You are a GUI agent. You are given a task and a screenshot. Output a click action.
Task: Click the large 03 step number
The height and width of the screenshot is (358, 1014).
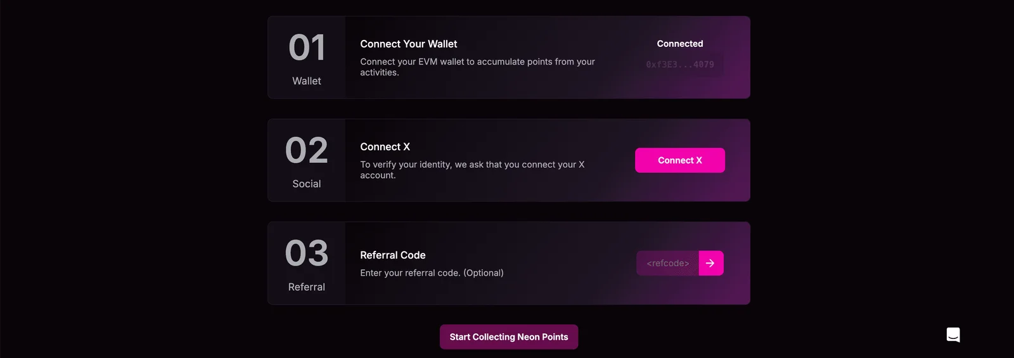307,253
